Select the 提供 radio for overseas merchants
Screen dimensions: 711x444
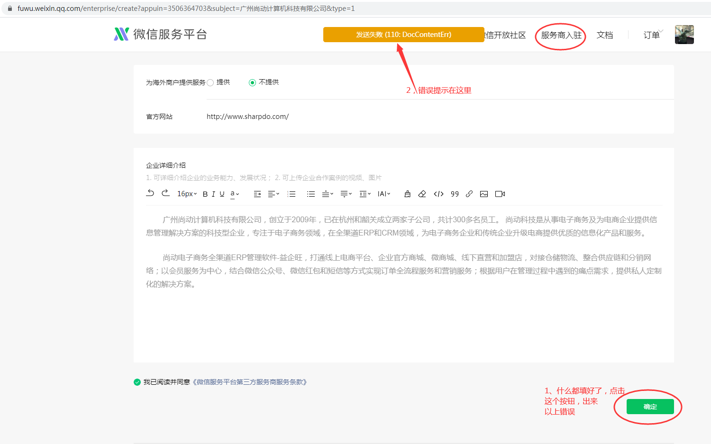tap(210, 82)
